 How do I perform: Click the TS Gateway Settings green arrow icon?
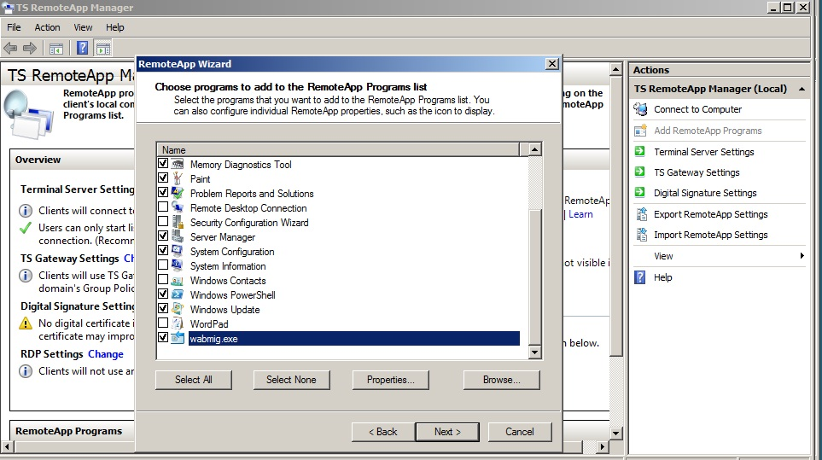[x=639, y=172]
